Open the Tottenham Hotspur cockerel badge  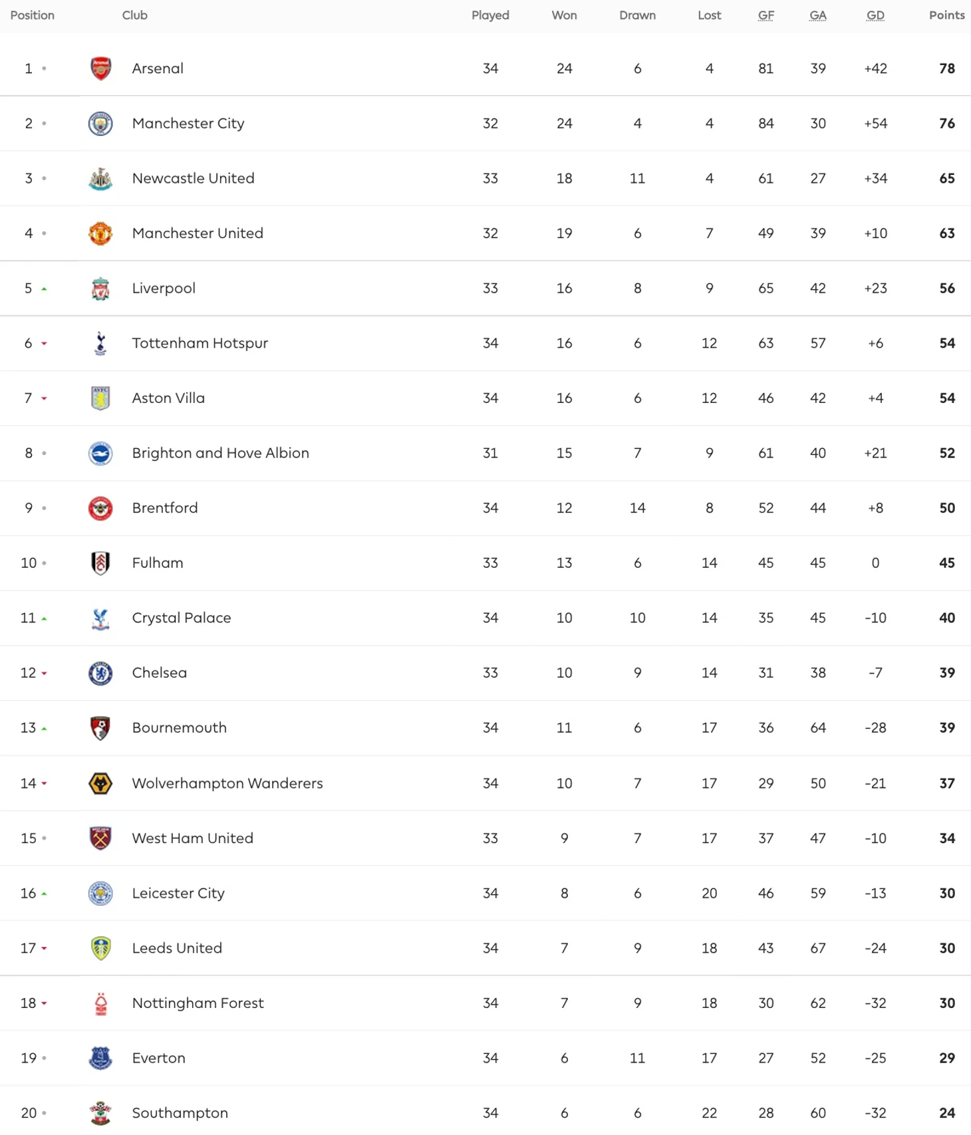[x=100, y=344]
